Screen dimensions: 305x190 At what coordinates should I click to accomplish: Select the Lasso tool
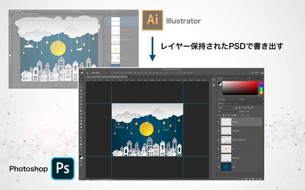pyautogui.click(x=81, y=87)
